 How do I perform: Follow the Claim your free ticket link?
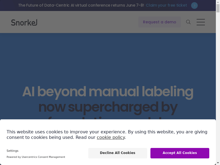[166, 5]
